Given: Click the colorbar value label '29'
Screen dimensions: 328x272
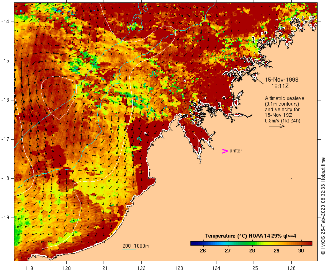Looking at the screenshot, I should [x=276, y=250].
